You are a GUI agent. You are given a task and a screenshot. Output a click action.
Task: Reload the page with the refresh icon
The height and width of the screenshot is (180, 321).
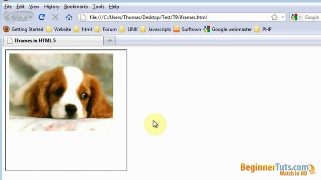tap(42, 17)
